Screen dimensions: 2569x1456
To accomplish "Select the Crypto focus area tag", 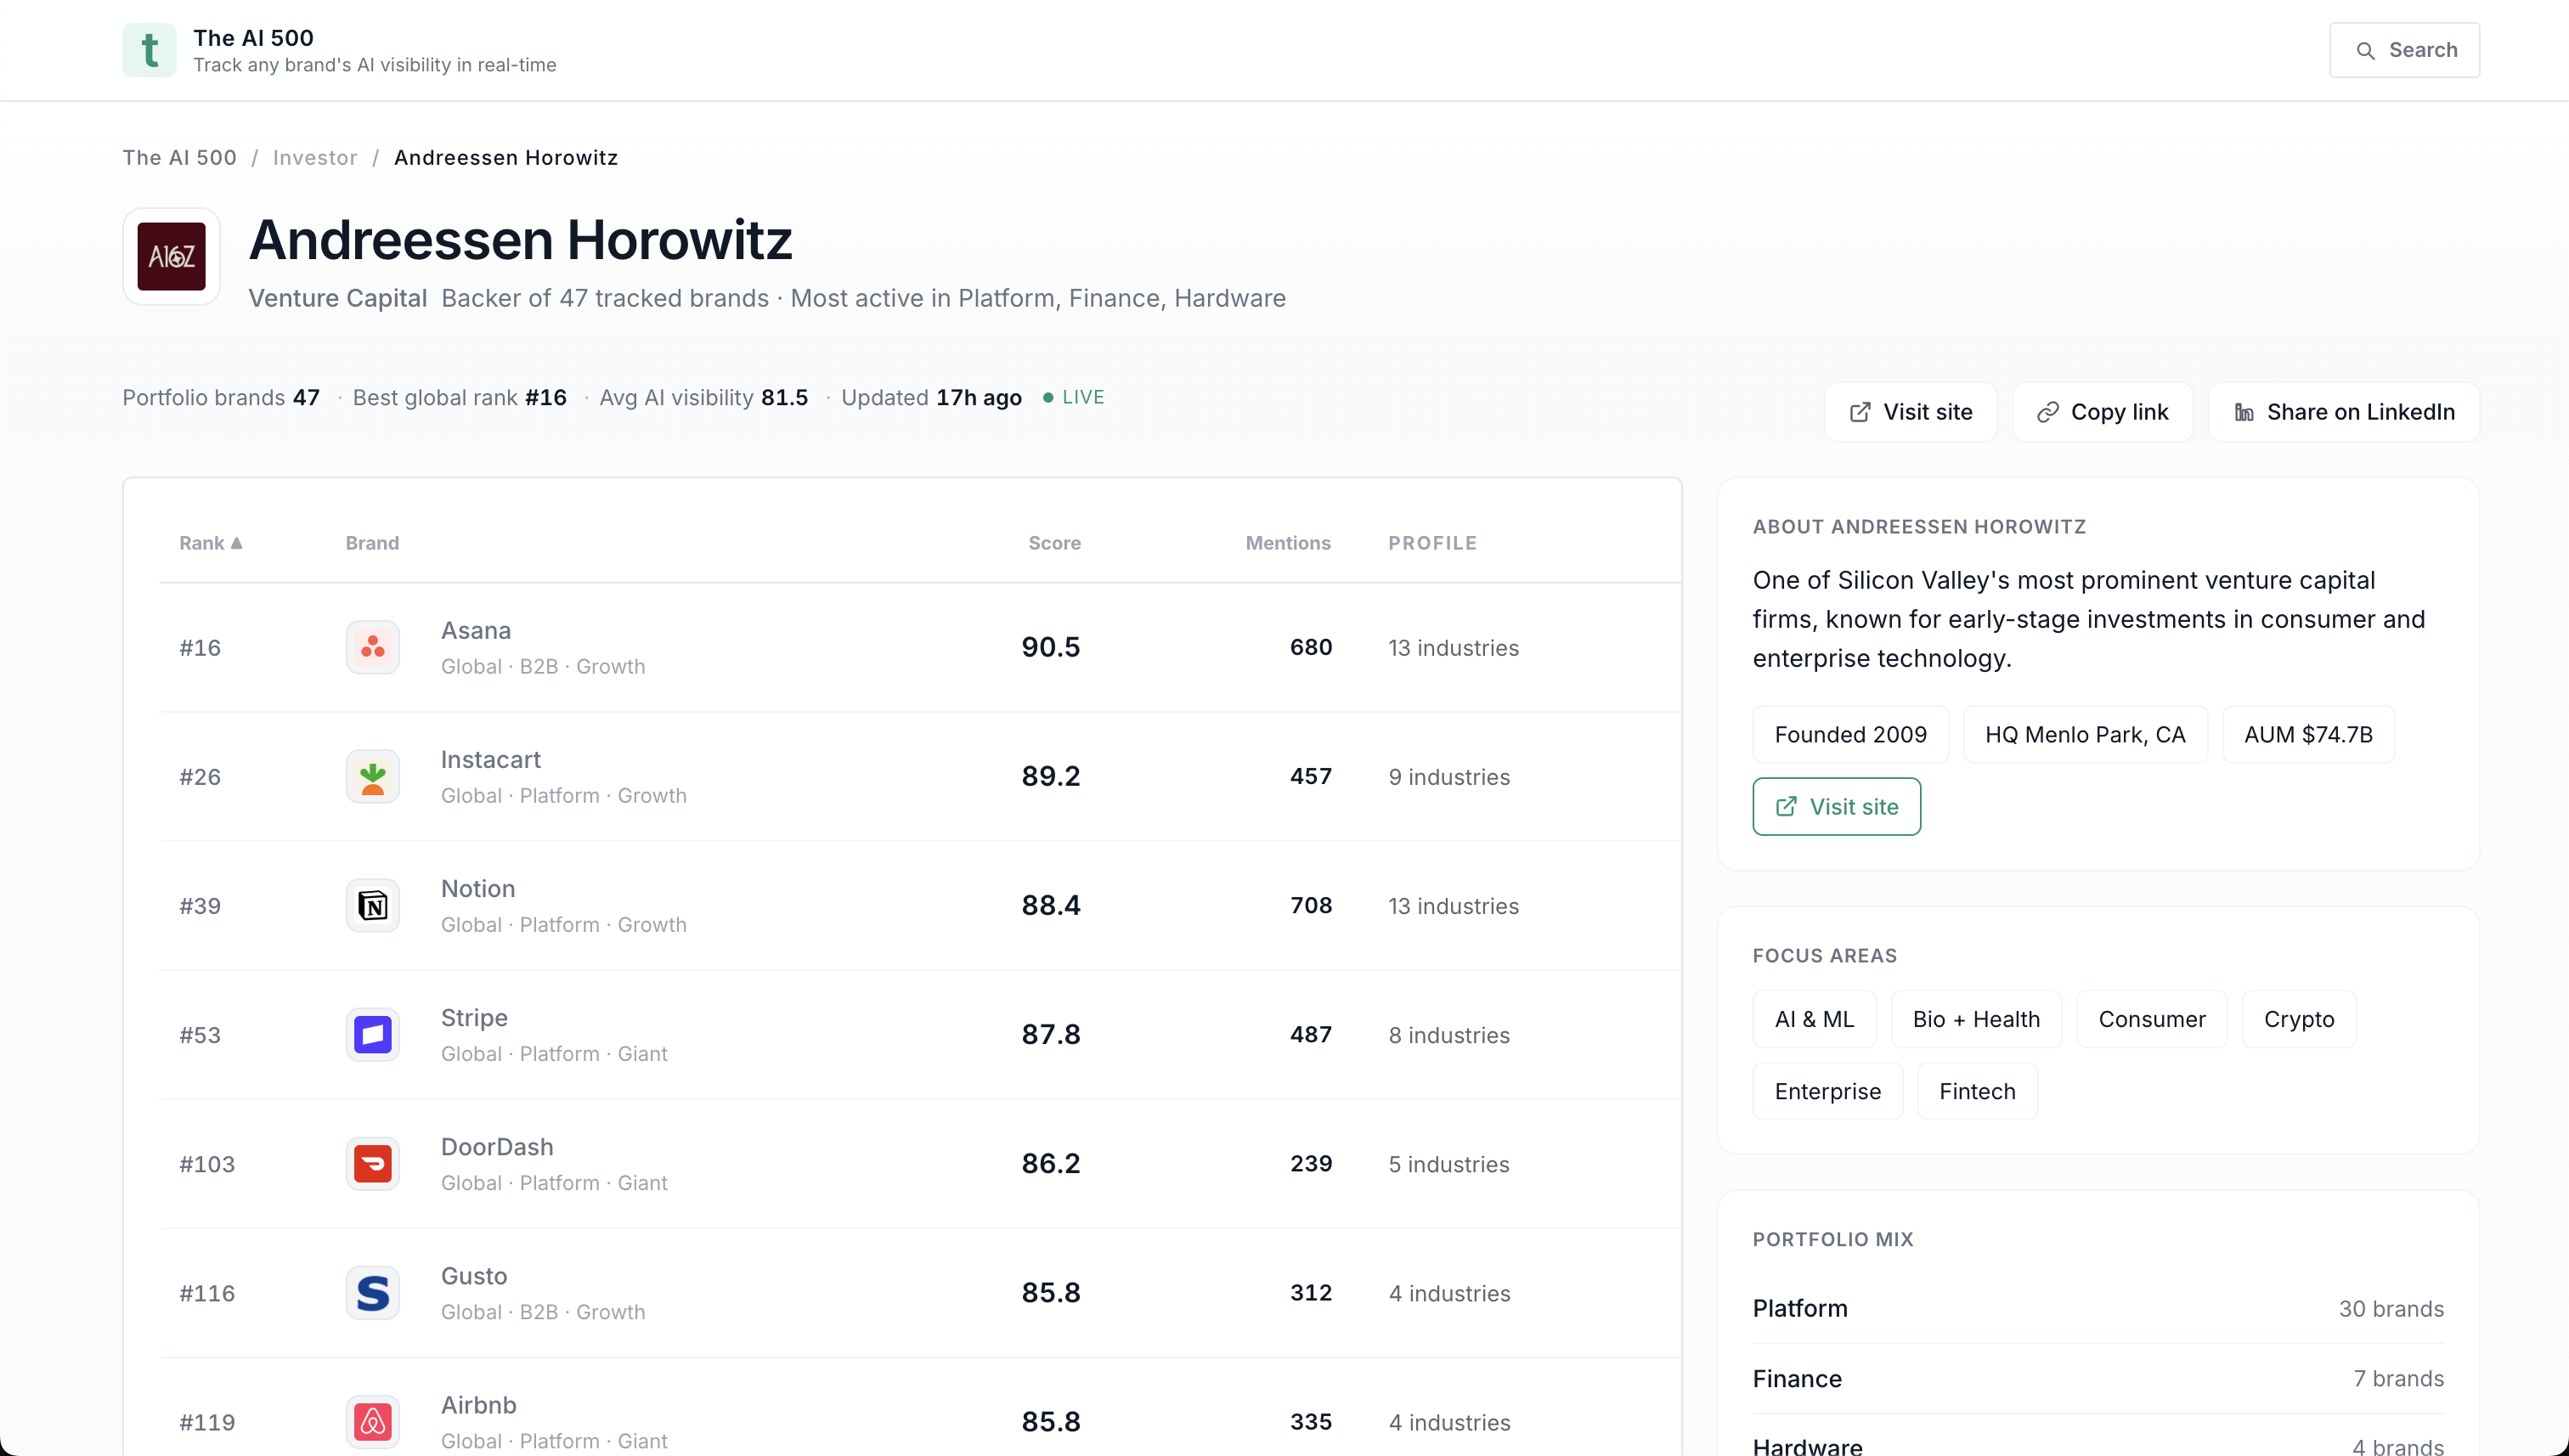I will click(2298, 1019).
